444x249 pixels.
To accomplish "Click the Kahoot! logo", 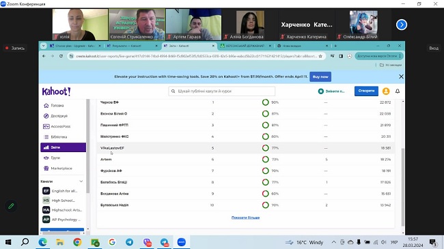I will pos(56,91).
